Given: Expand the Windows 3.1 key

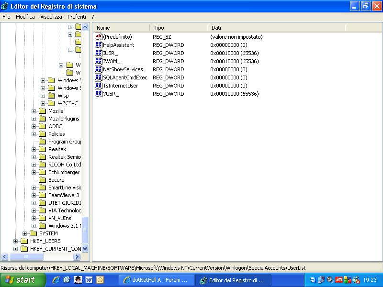Looking at the screenshot, I should 34,226.
